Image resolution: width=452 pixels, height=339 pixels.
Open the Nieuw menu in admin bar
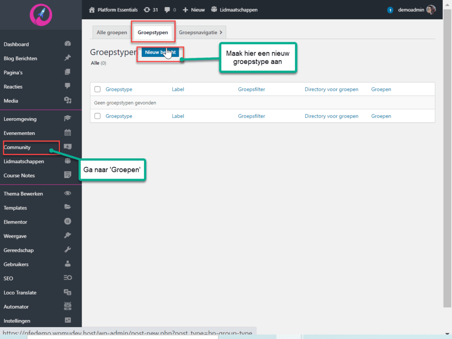pos(194,10)
